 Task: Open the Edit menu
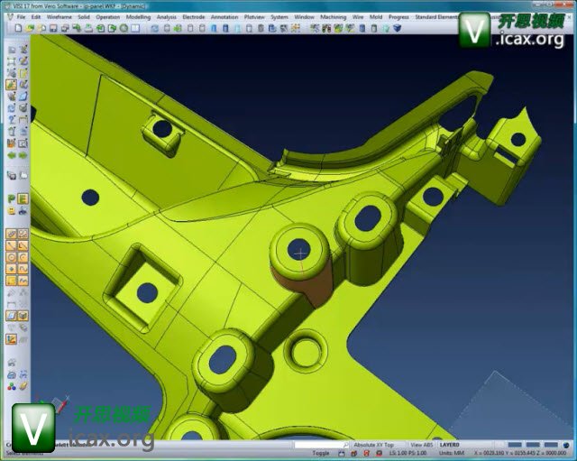(36, 17)
